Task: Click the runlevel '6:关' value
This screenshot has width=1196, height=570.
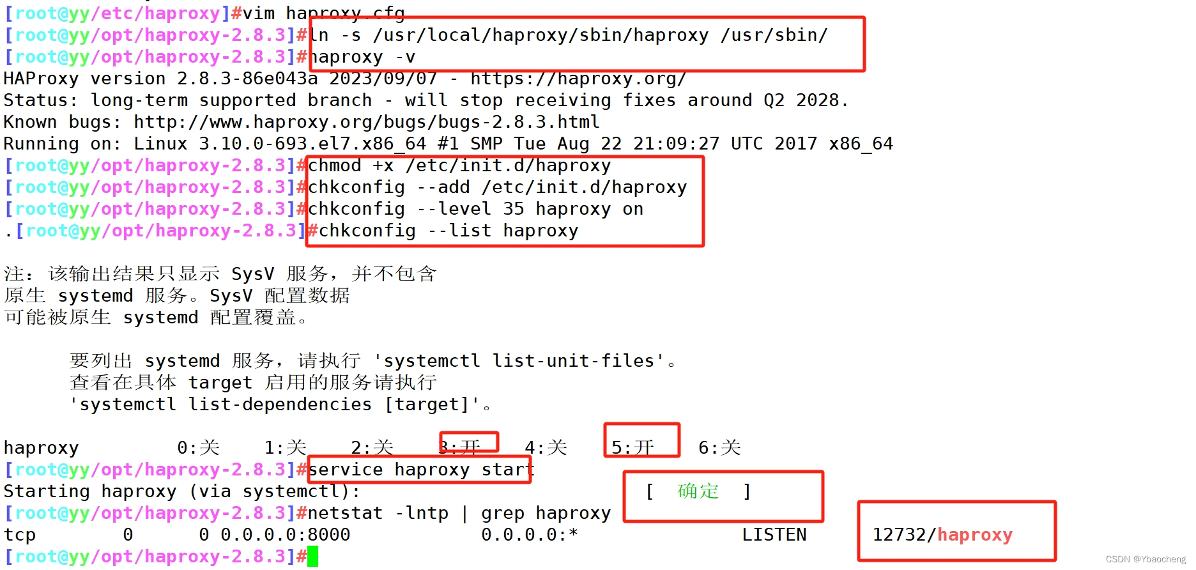Action: tap(720, 447)
